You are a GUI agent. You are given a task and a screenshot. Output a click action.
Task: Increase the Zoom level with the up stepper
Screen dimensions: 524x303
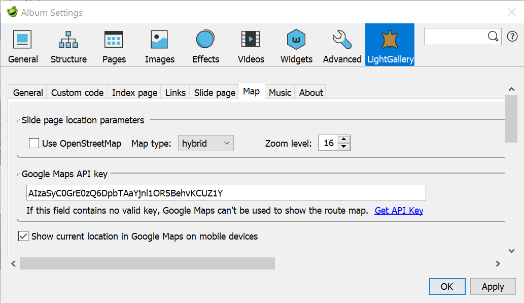click(344, 140)
